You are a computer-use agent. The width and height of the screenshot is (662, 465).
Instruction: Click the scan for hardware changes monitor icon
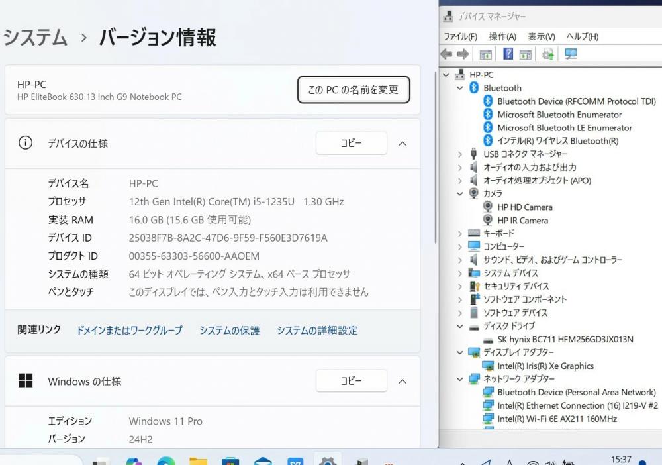571,54
